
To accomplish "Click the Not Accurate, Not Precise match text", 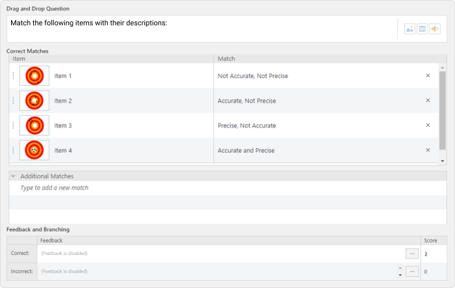I will [253, 76].
